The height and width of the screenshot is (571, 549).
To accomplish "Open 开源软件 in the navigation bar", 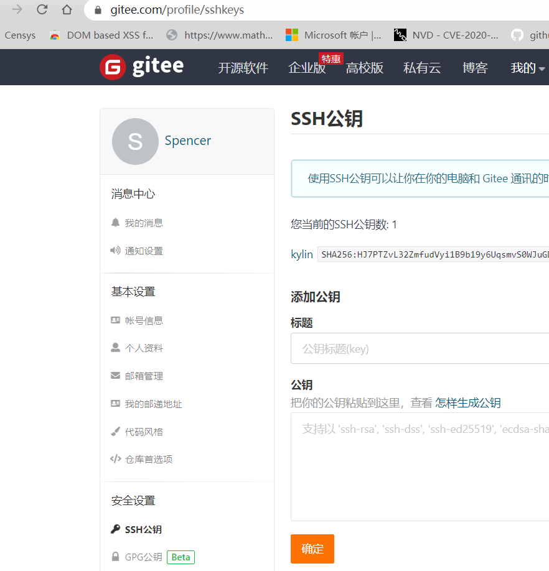I will pos(243,68).
